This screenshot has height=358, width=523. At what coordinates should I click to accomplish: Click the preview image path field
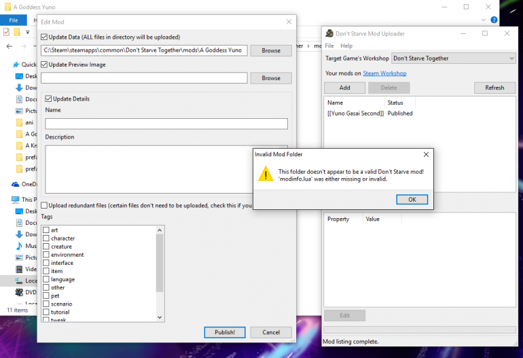(144, 77)
